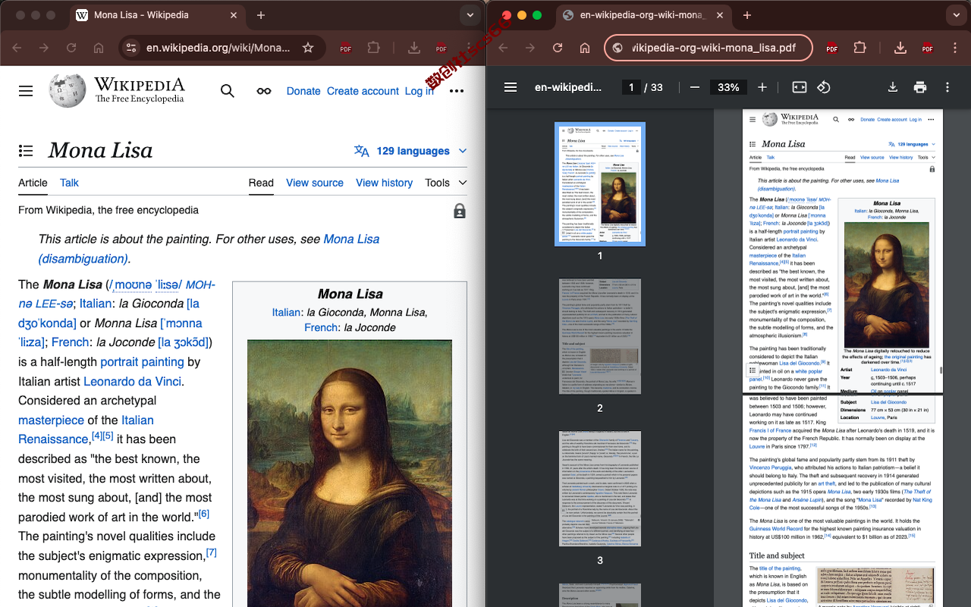Open View source tab on live Wikipedia page
971x607 pixels.
[x=315, y=183]
